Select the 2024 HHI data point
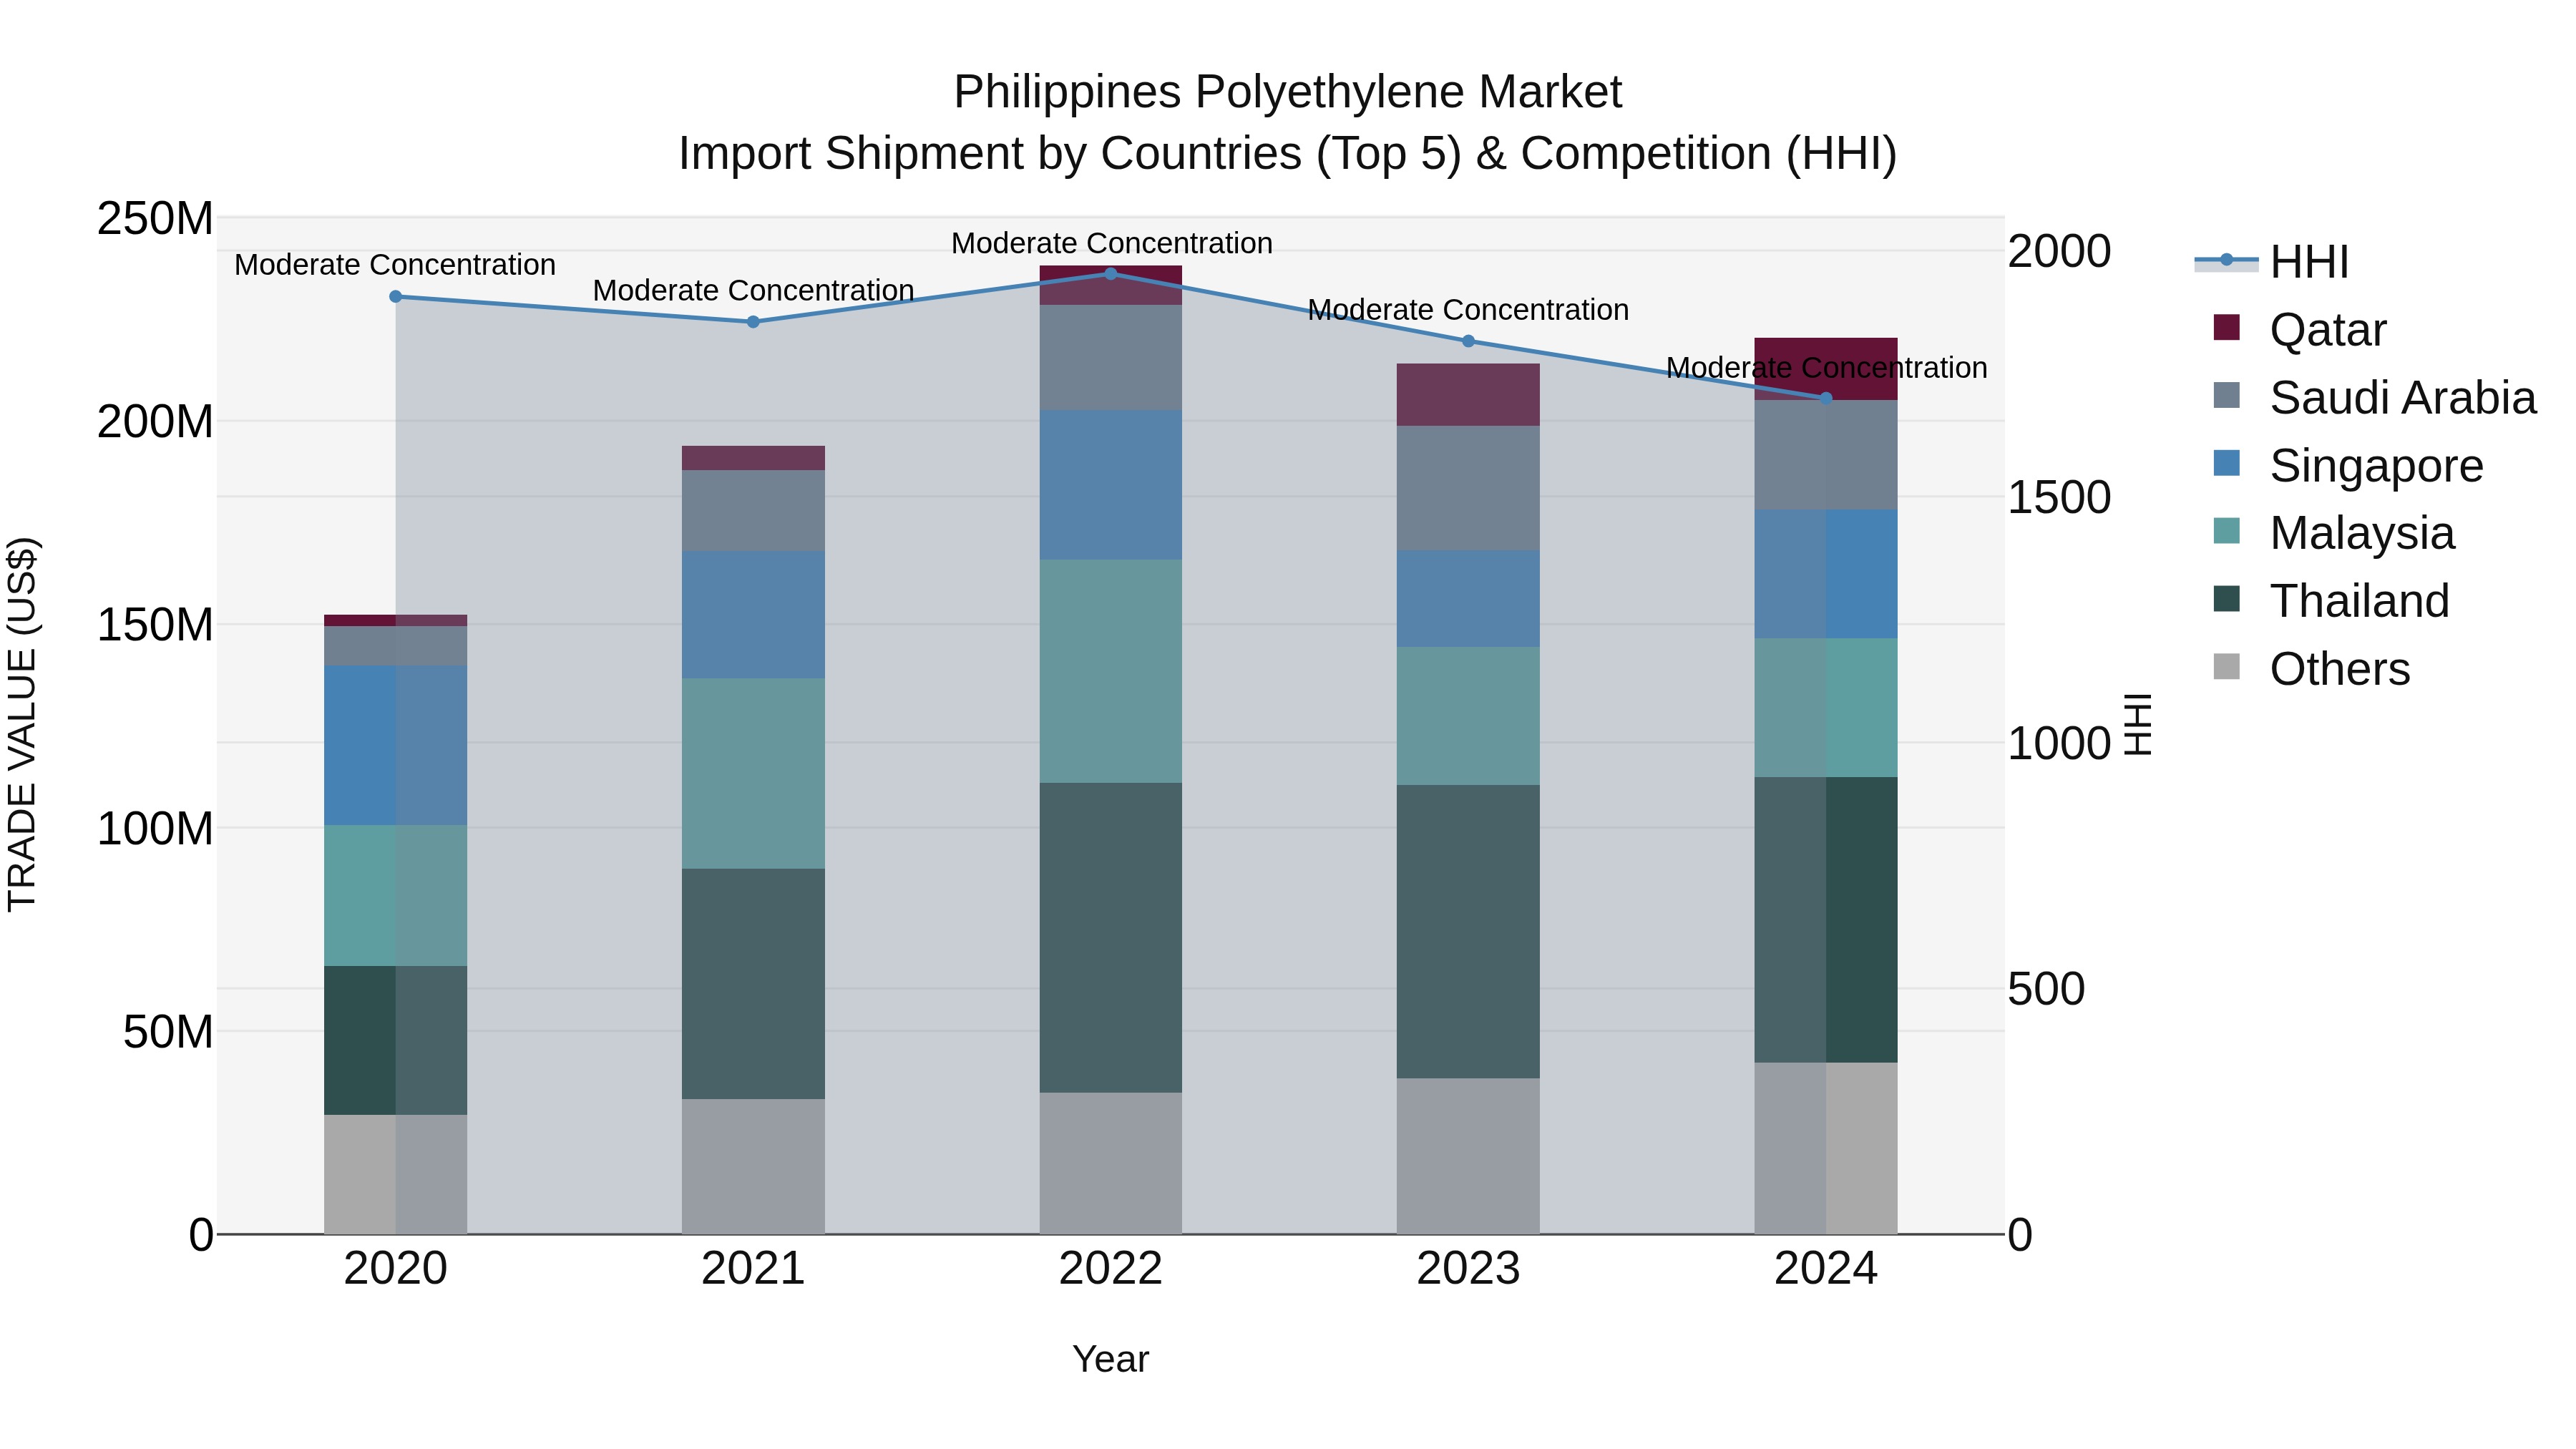 (1826, 398)
